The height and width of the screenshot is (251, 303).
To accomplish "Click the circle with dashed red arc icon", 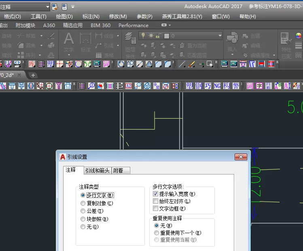I will (78, 64).
